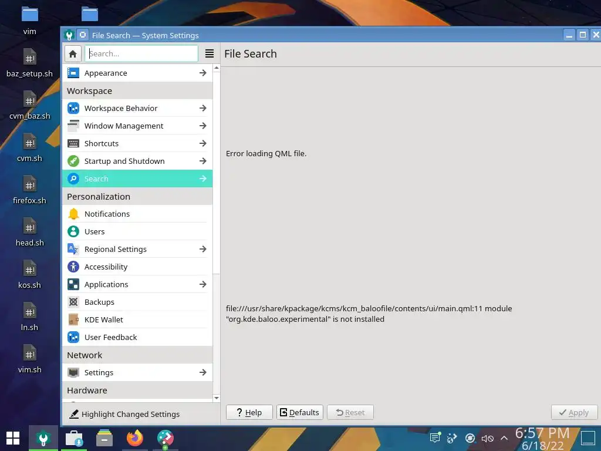Open the hamburger menu beside the search field
This screenshot has height=451, width=601.
[x=210, y=53]
